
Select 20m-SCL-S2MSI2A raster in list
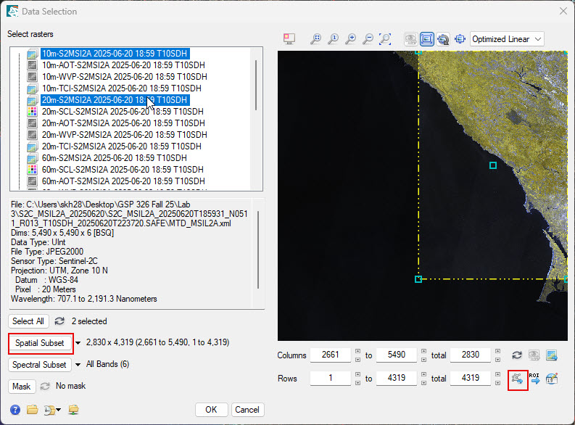click(x=123, y=112)
